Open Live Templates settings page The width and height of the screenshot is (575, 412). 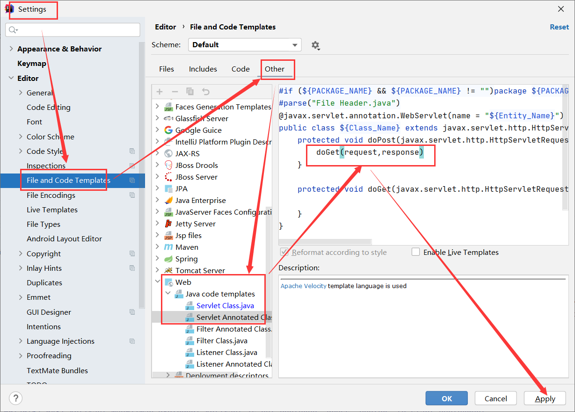point(52,210)
